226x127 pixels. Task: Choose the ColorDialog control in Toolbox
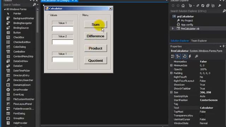pos(20,47)
